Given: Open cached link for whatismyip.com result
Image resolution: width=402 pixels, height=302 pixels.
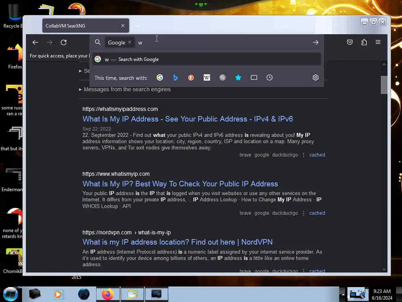Looking at the screenshot, I should tap(317, 213).
